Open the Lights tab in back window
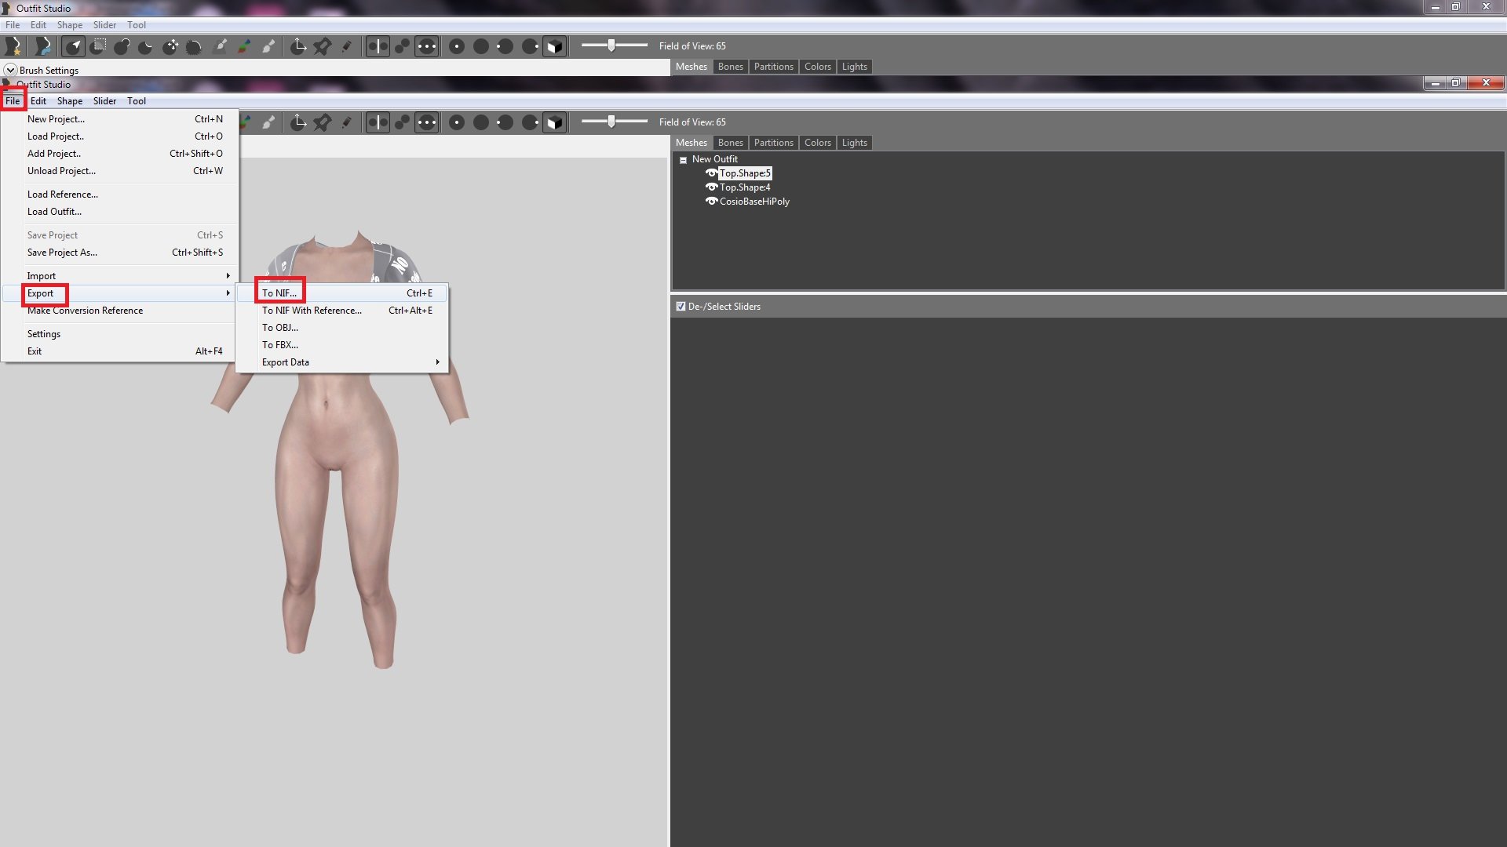This screenshot has width=1507, height=847. click(854, 67)
